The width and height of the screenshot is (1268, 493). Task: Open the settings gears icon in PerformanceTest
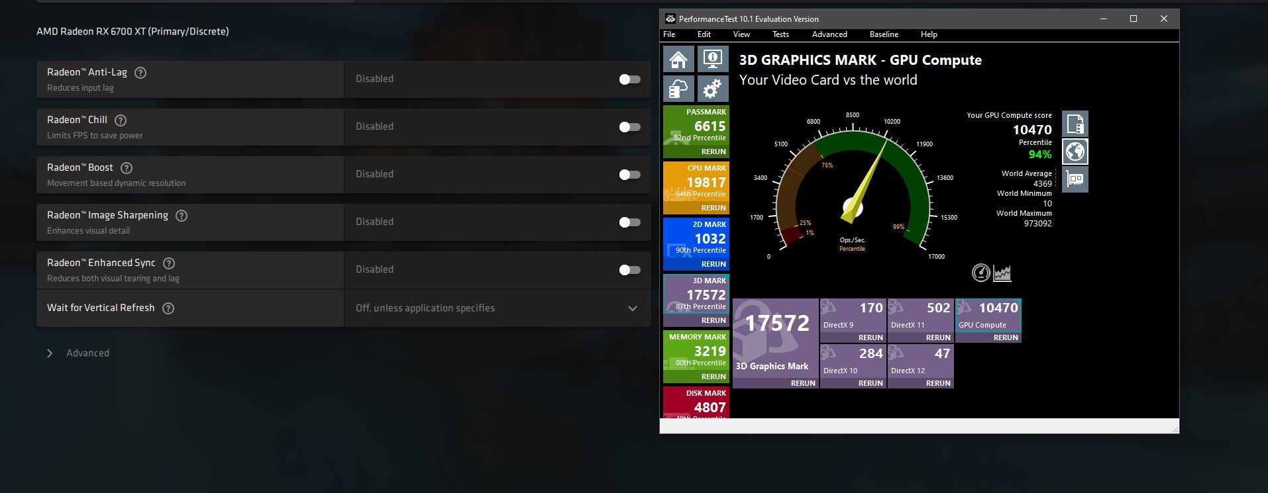click(713, 89)
